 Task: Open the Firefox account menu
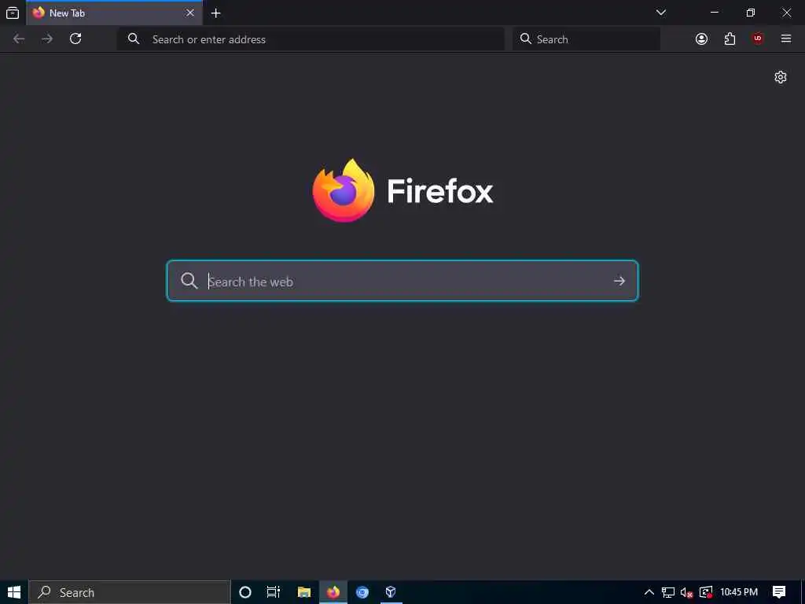point(701,39)
